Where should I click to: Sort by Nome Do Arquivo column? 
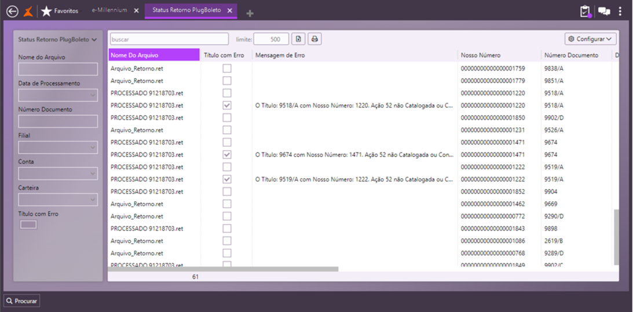point(154,55)
